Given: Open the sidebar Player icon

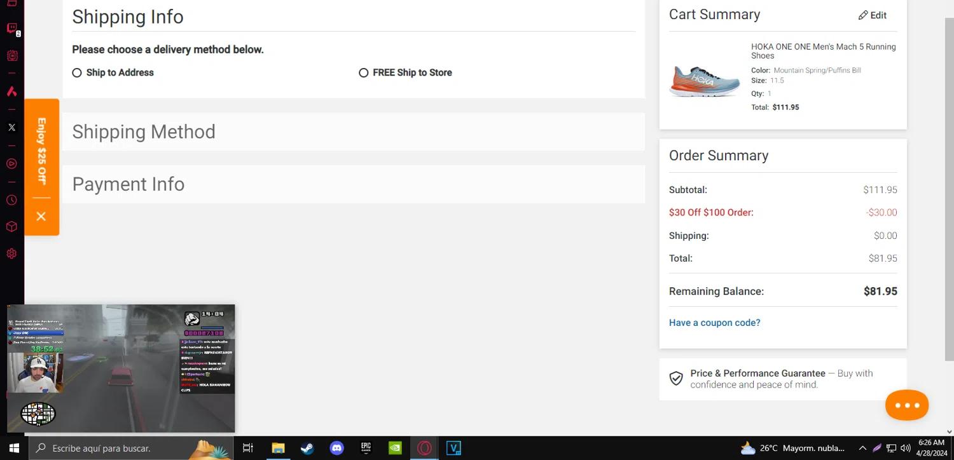Looking at the screenshot, I should coord(11,164).
